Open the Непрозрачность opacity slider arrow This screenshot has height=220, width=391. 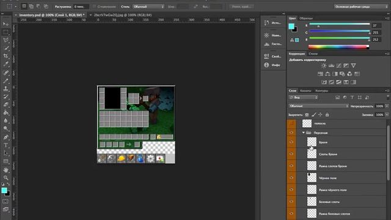click(387, 106)
